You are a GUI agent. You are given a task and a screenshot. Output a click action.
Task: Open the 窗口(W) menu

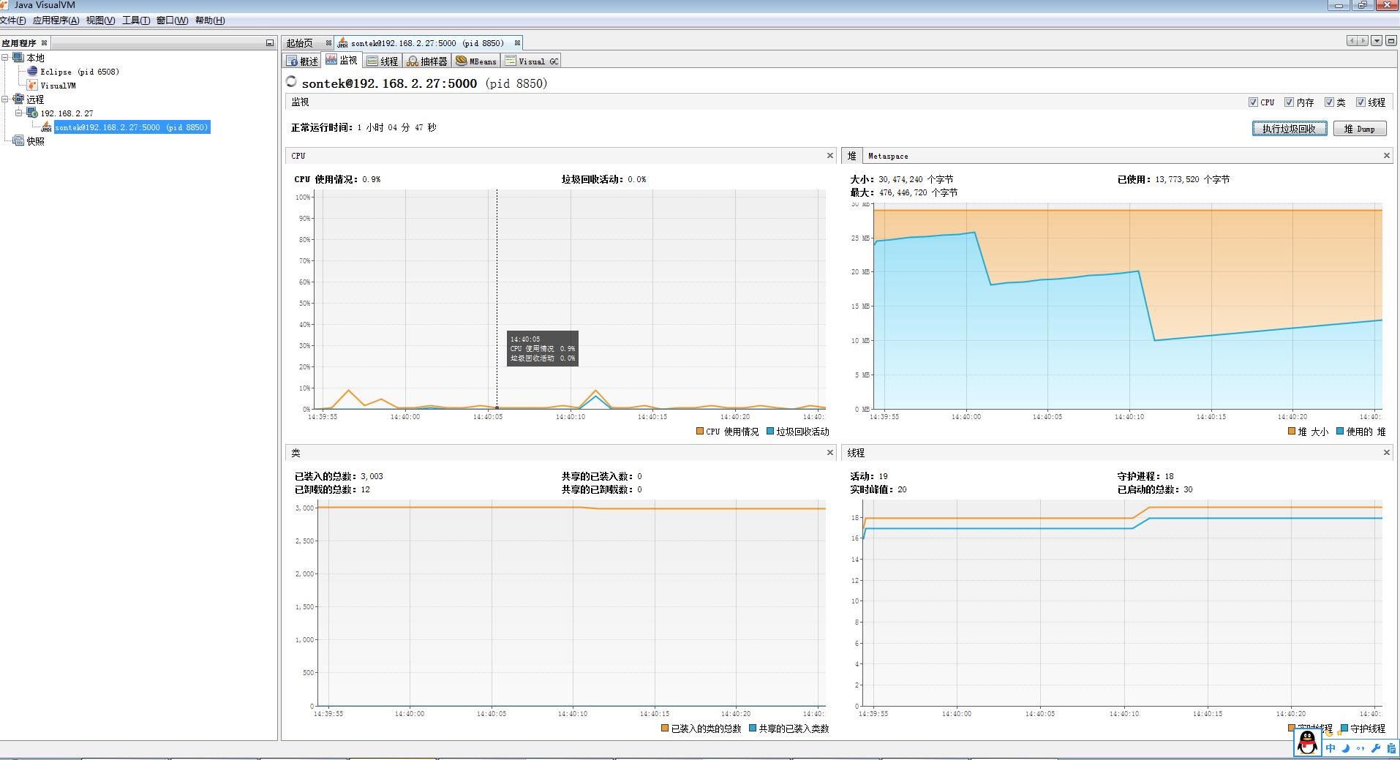point(172,20)
